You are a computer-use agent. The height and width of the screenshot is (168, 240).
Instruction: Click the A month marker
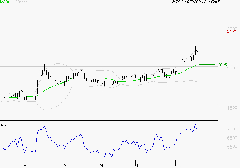click(x=65, y=166)
